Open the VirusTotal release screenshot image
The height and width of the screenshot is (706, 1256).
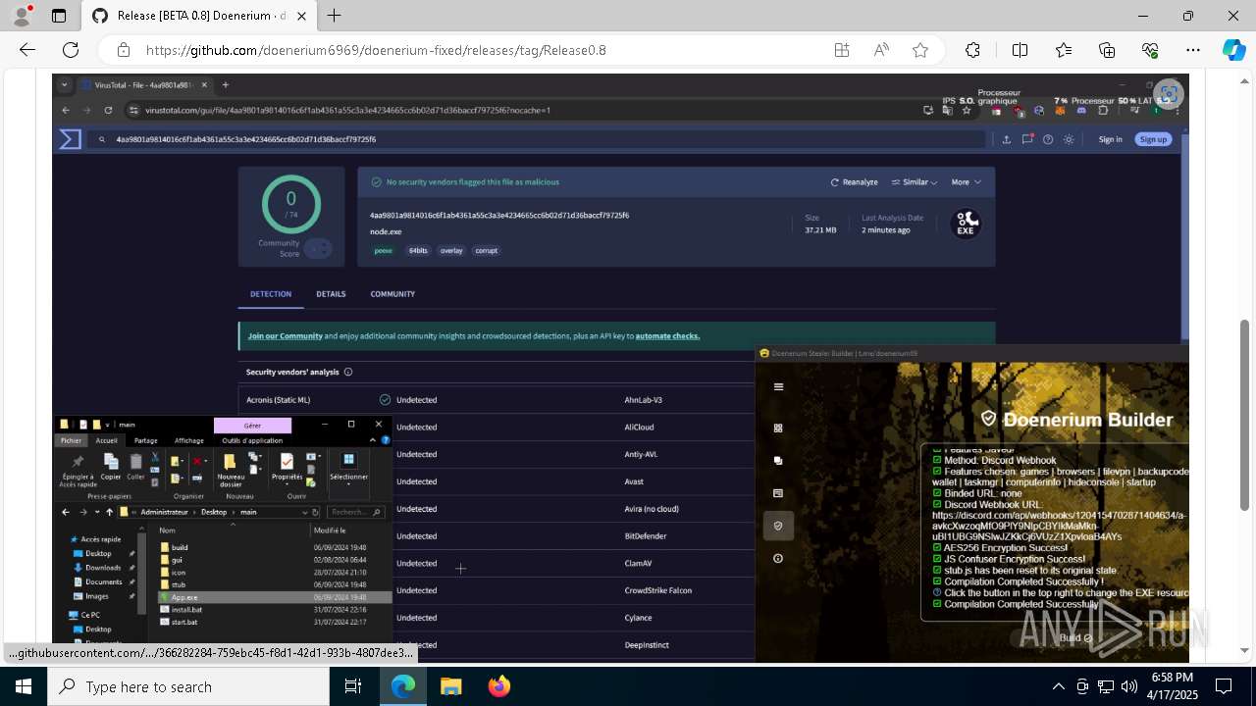(x=620, y=368)
